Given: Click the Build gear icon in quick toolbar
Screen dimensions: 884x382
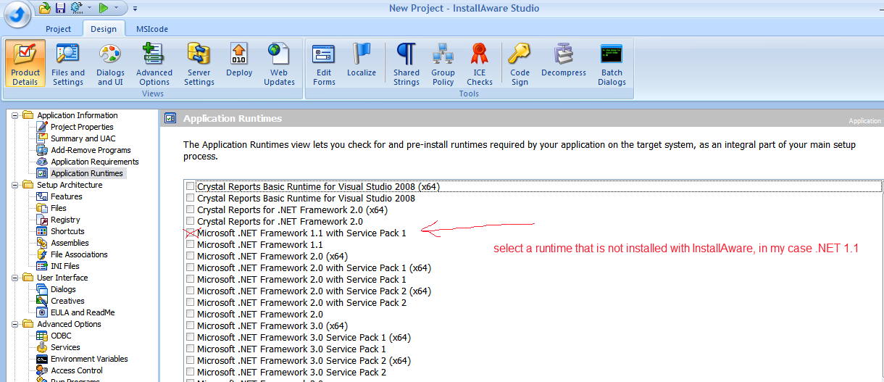Looking at the screenshot, I should coord(76,8).
